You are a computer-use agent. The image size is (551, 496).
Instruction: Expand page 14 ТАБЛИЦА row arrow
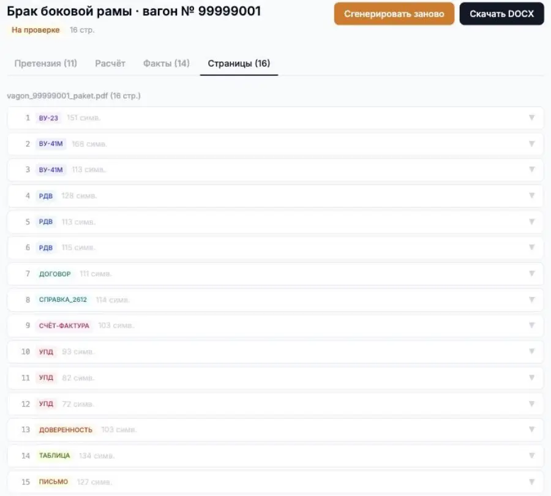531,456
